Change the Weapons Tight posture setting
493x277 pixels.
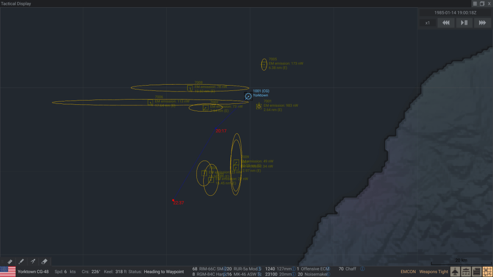(432, 272)
